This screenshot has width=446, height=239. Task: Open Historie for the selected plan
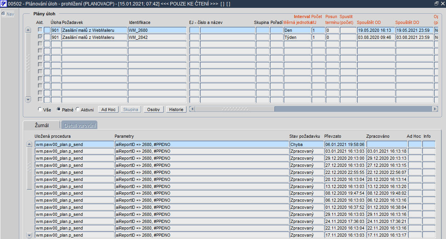click(176, 109)
